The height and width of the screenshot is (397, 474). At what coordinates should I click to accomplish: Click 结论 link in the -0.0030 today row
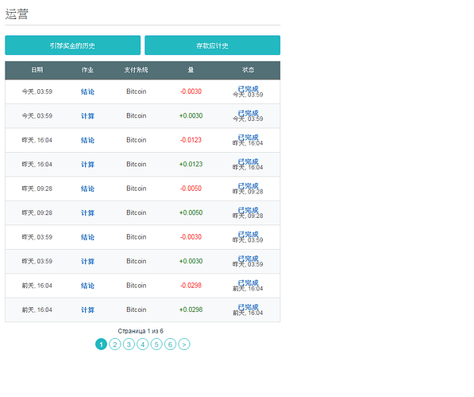coord(87,91)
